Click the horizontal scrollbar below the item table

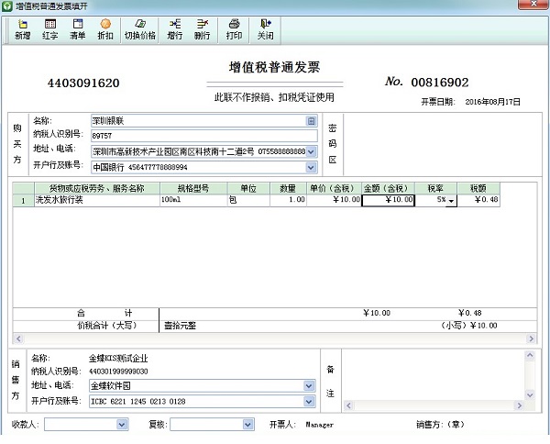point(272,339)
